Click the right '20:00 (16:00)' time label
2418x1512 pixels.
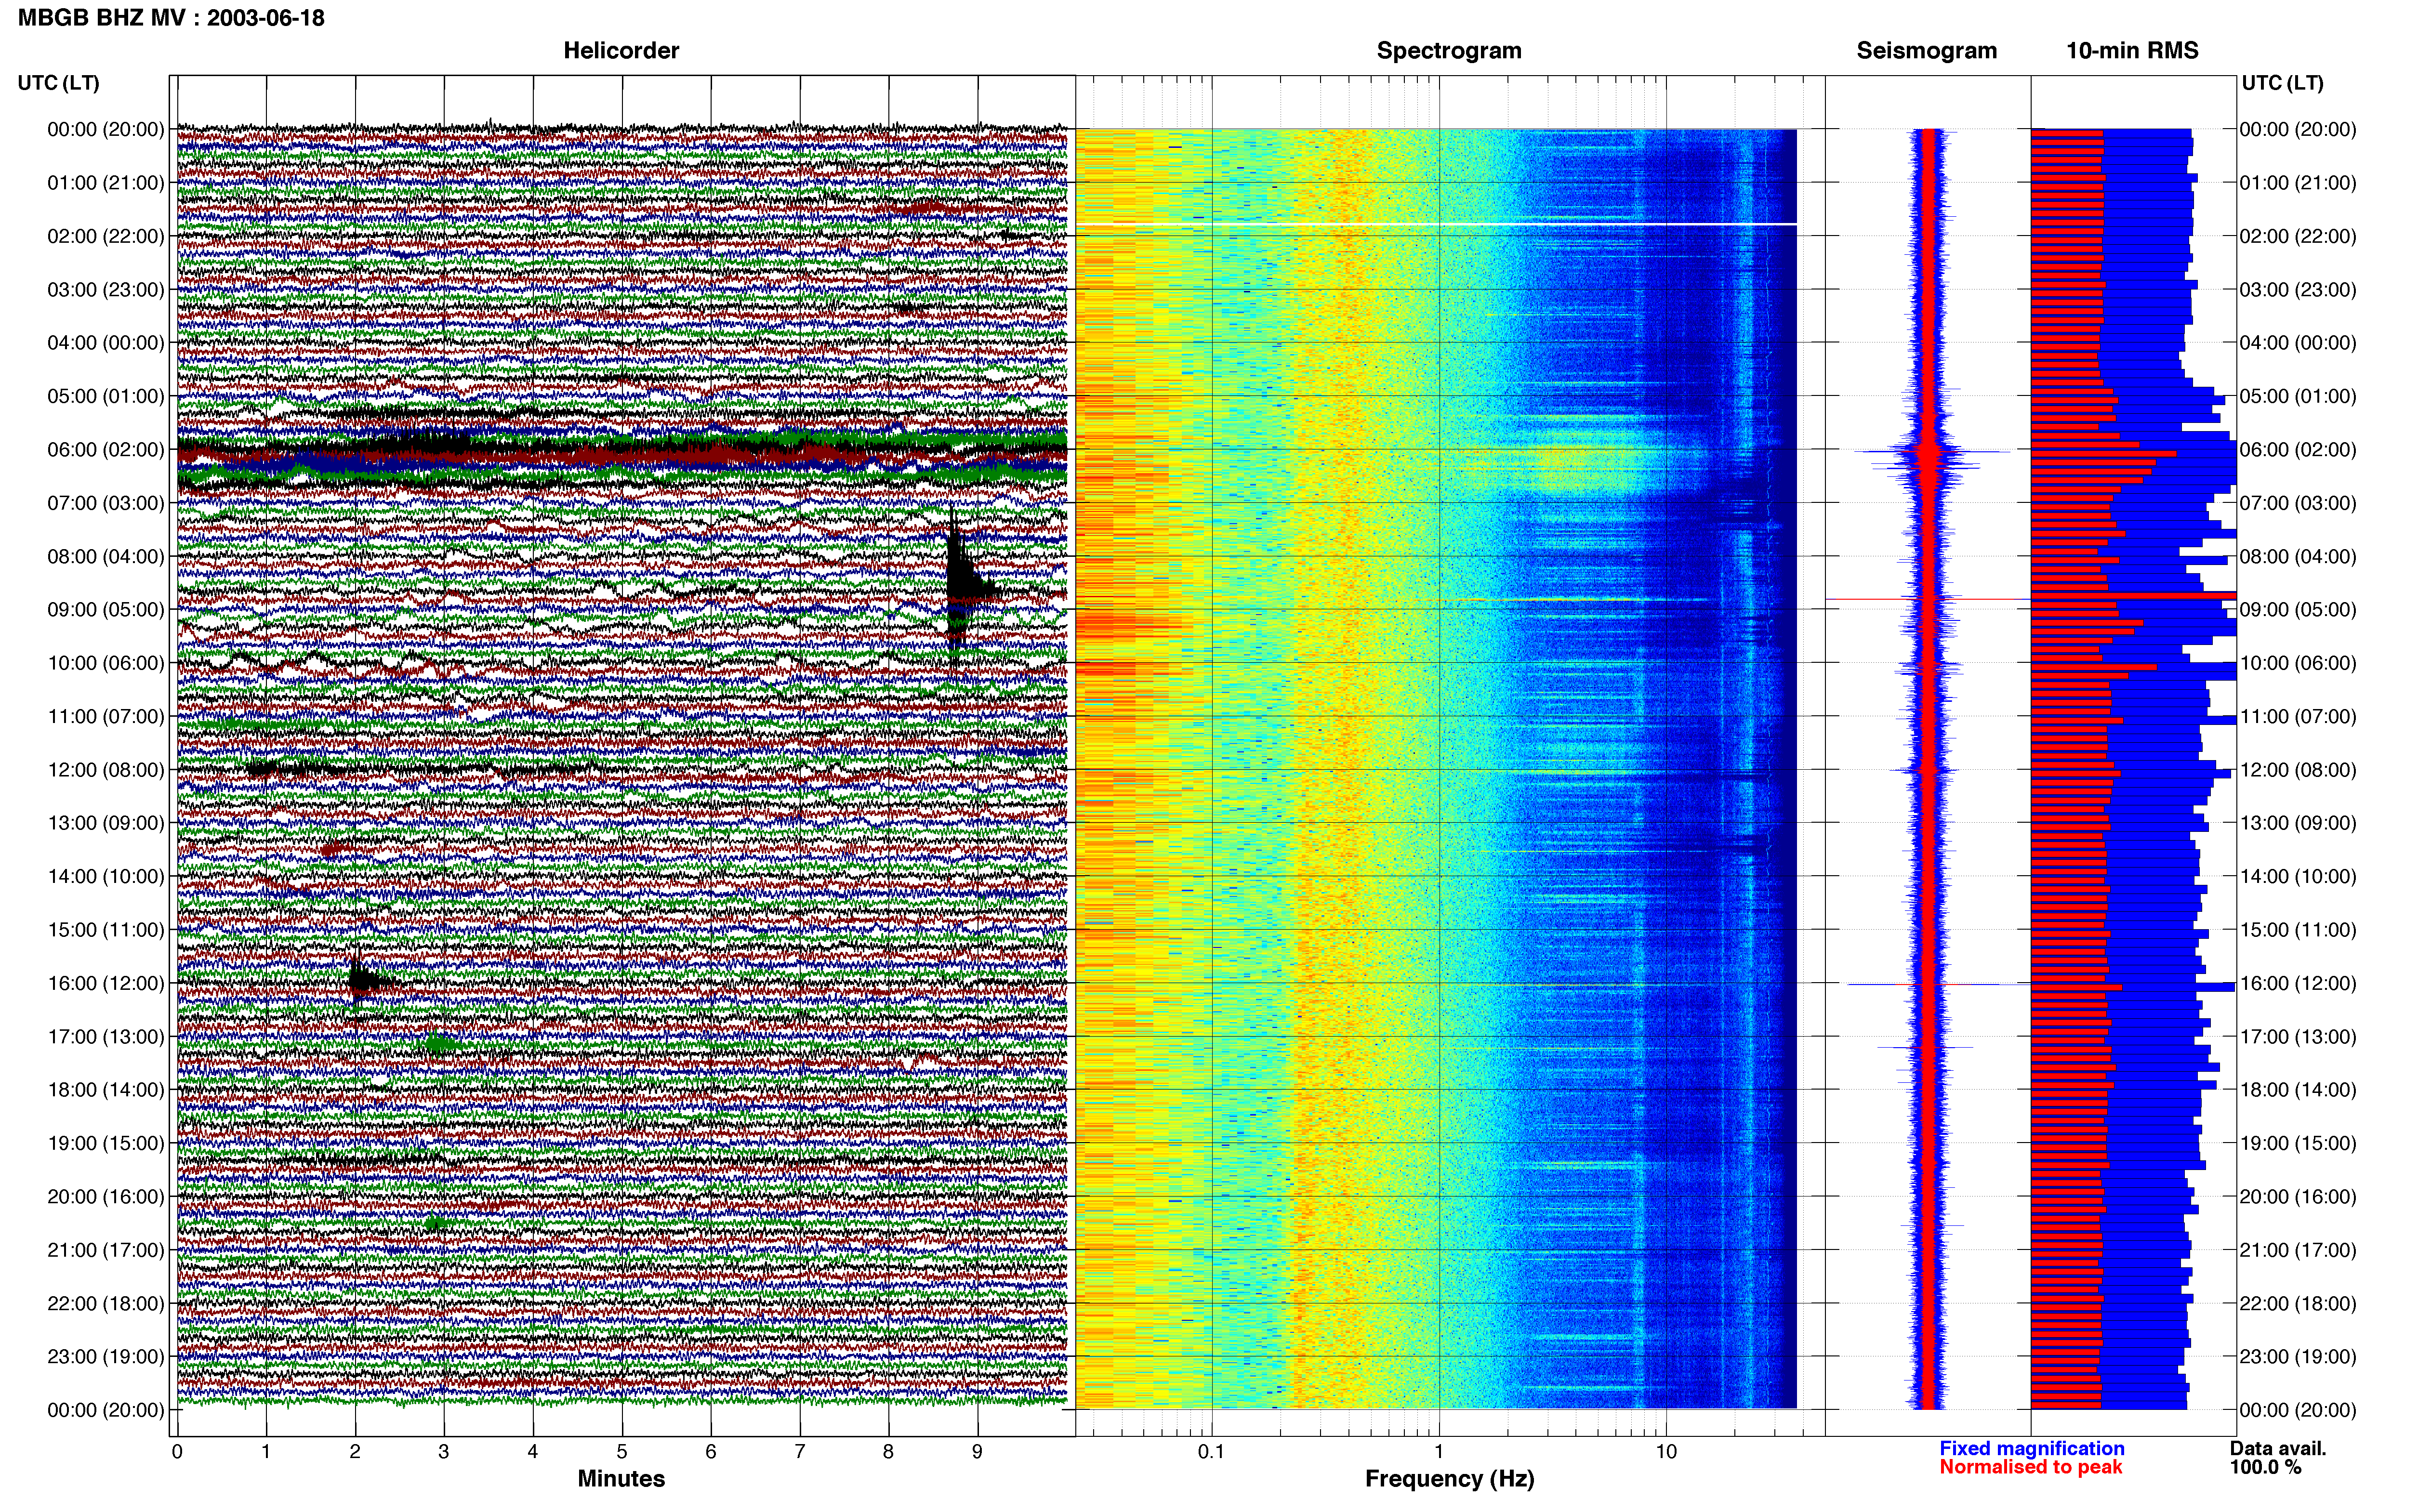pos(2298,1196)
